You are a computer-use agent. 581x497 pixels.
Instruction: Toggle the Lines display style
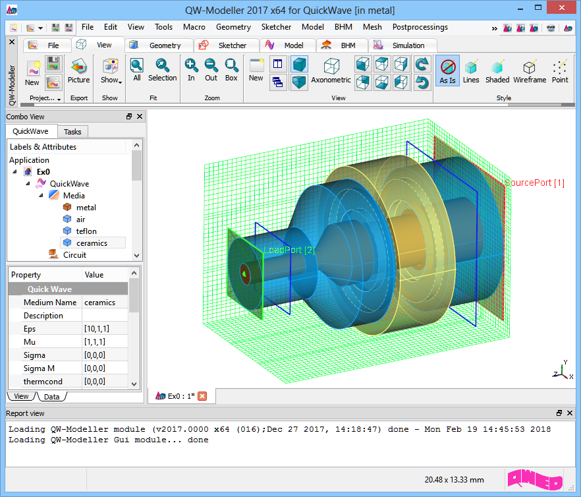click(x=471, y=71)
